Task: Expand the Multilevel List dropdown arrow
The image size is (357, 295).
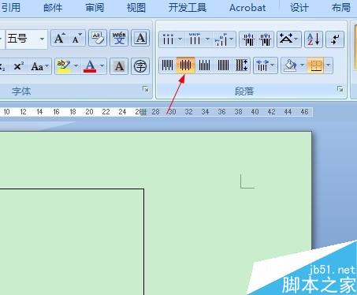Action: [x=232, y=39]
